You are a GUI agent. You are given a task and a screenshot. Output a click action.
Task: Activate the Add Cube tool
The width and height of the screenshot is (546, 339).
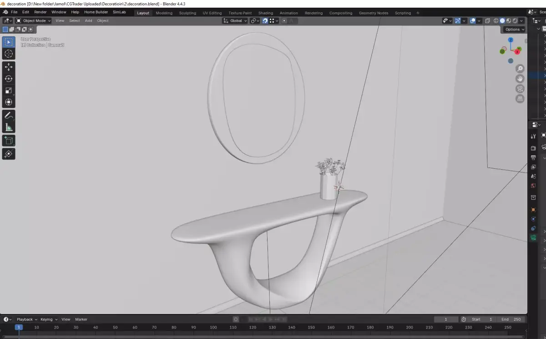(9, 141)
